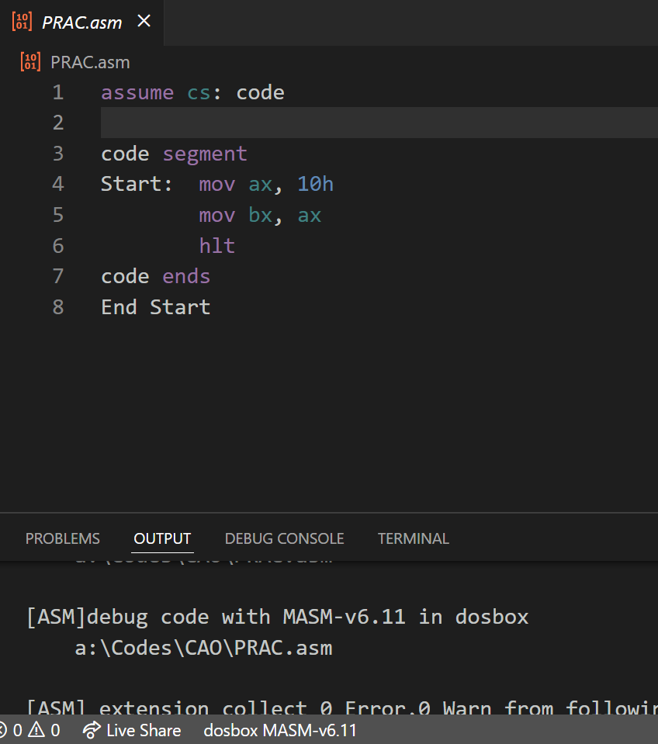The height and width of the screenshot is (744, 658).
Task: Click 'End Start' on line 8
Action: click(x=156, y=307)
